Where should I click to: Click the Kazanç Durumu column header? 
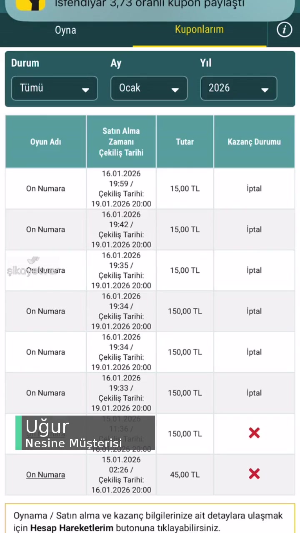pyautogui.click(x=254, y=142)
